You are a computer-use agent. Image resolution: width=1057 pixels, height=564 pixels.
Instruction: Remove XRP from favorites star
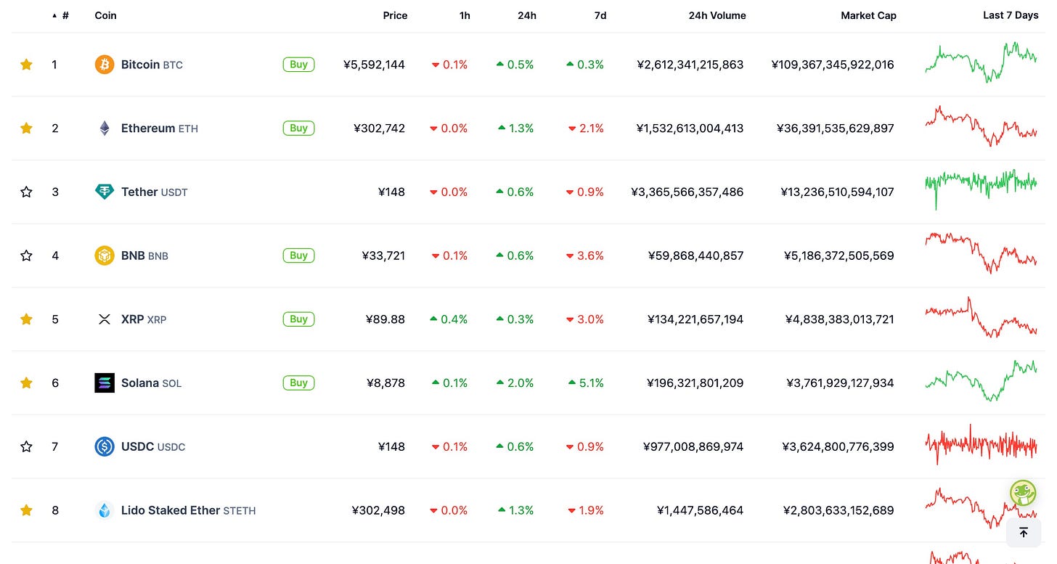[x=26, y=319]
